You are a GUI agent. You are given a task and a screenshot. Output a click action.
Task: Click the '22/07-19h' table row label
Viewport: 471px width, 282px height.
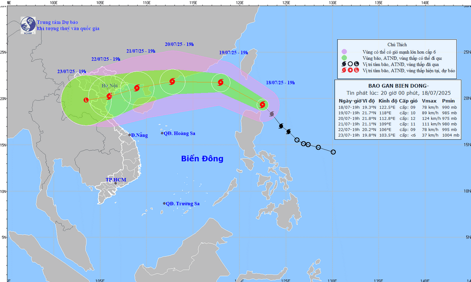[349, 129]
